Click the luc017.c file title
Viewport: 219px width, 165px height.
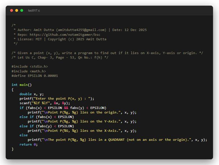[x=34, y=11]
